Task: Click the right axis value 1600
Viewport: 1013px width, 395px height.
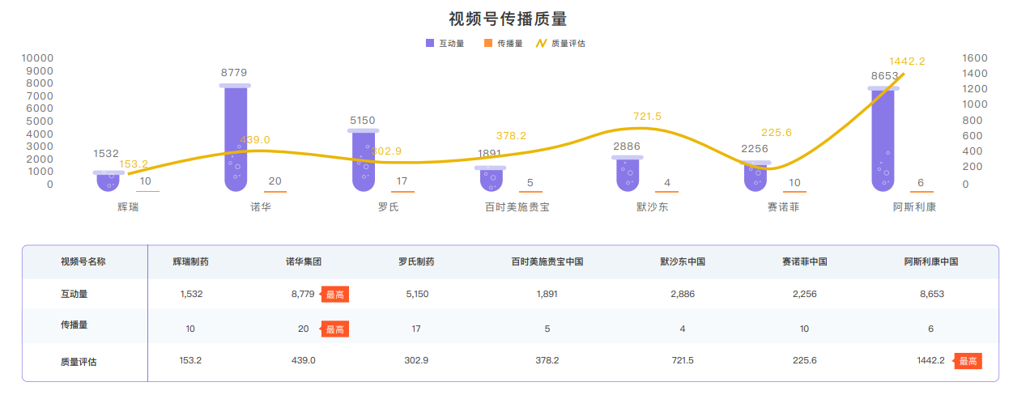Action: pyautogui.click(x=975, y=58)
